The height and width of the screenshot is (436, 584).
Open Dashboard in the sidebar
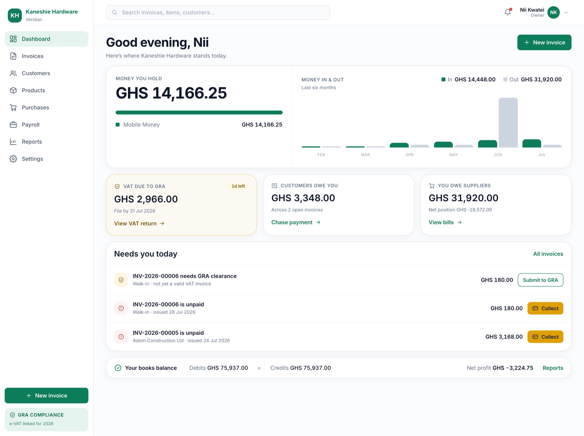(x=46, y=39)
